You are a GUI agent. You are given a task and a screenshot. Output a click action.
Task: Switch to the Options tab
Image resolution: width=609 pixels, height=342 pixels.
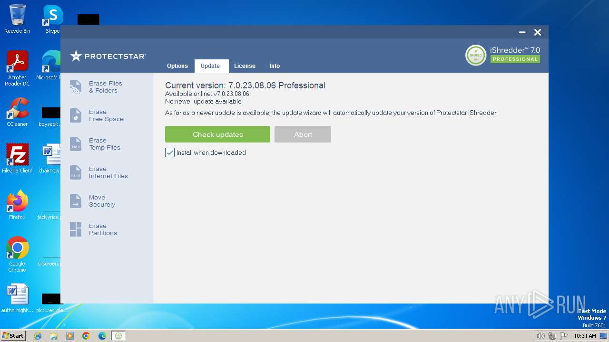coord(177,66)
